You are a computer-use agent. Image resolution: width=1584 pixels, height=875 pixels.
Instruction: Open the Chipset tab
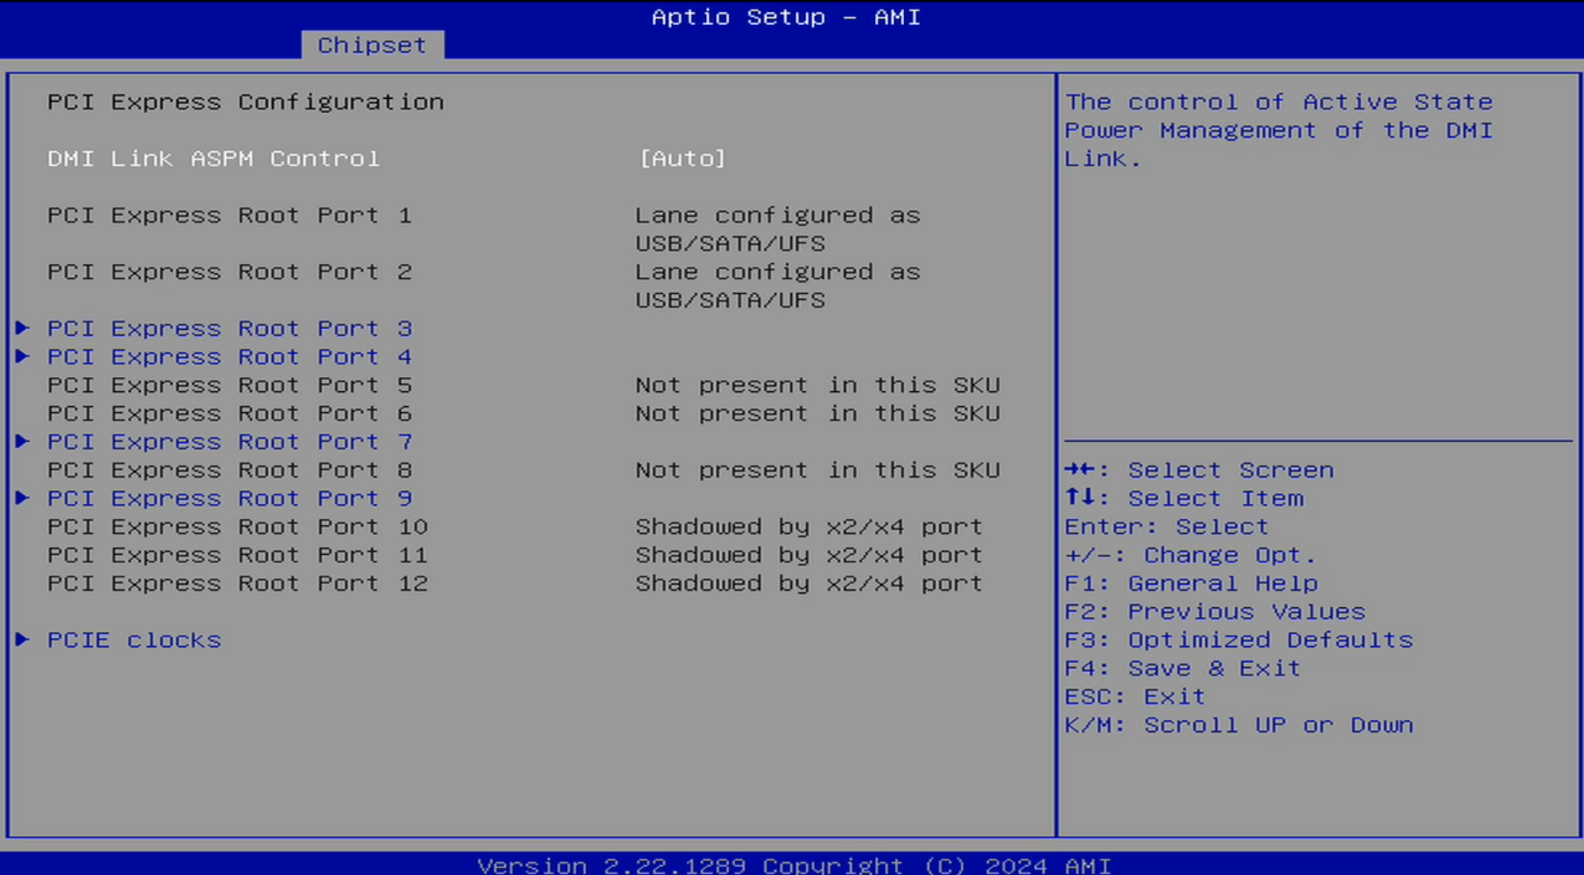[372, 45]
